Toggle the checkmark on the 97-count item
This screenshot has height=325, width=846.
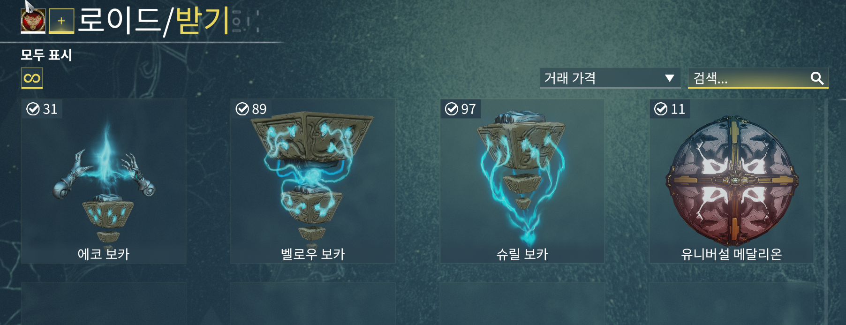click(451, 109)
